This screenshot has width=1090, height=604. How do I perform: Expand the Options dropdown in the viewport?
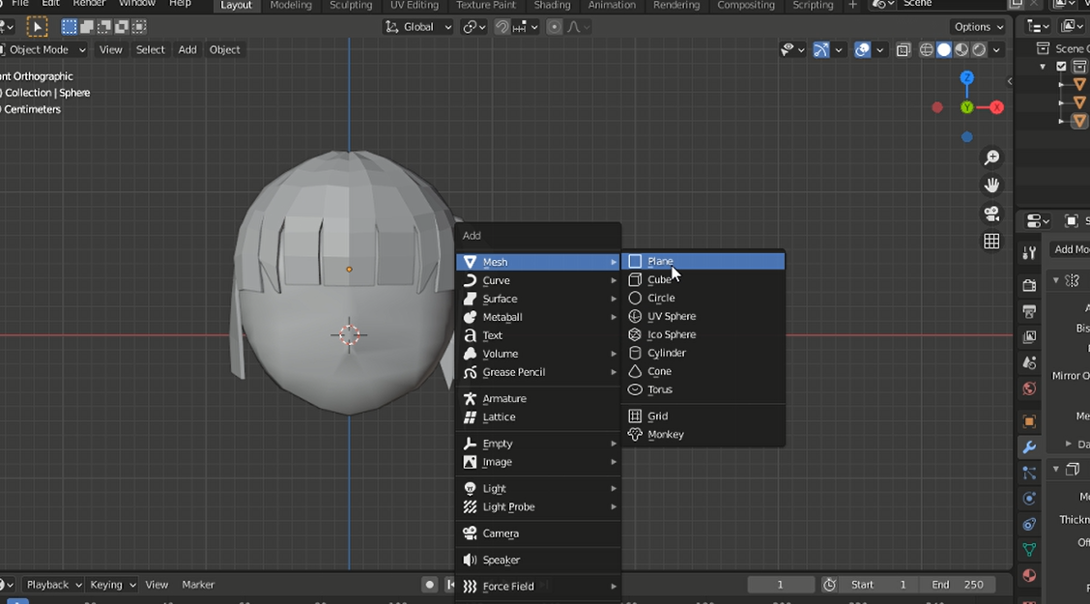978,27
